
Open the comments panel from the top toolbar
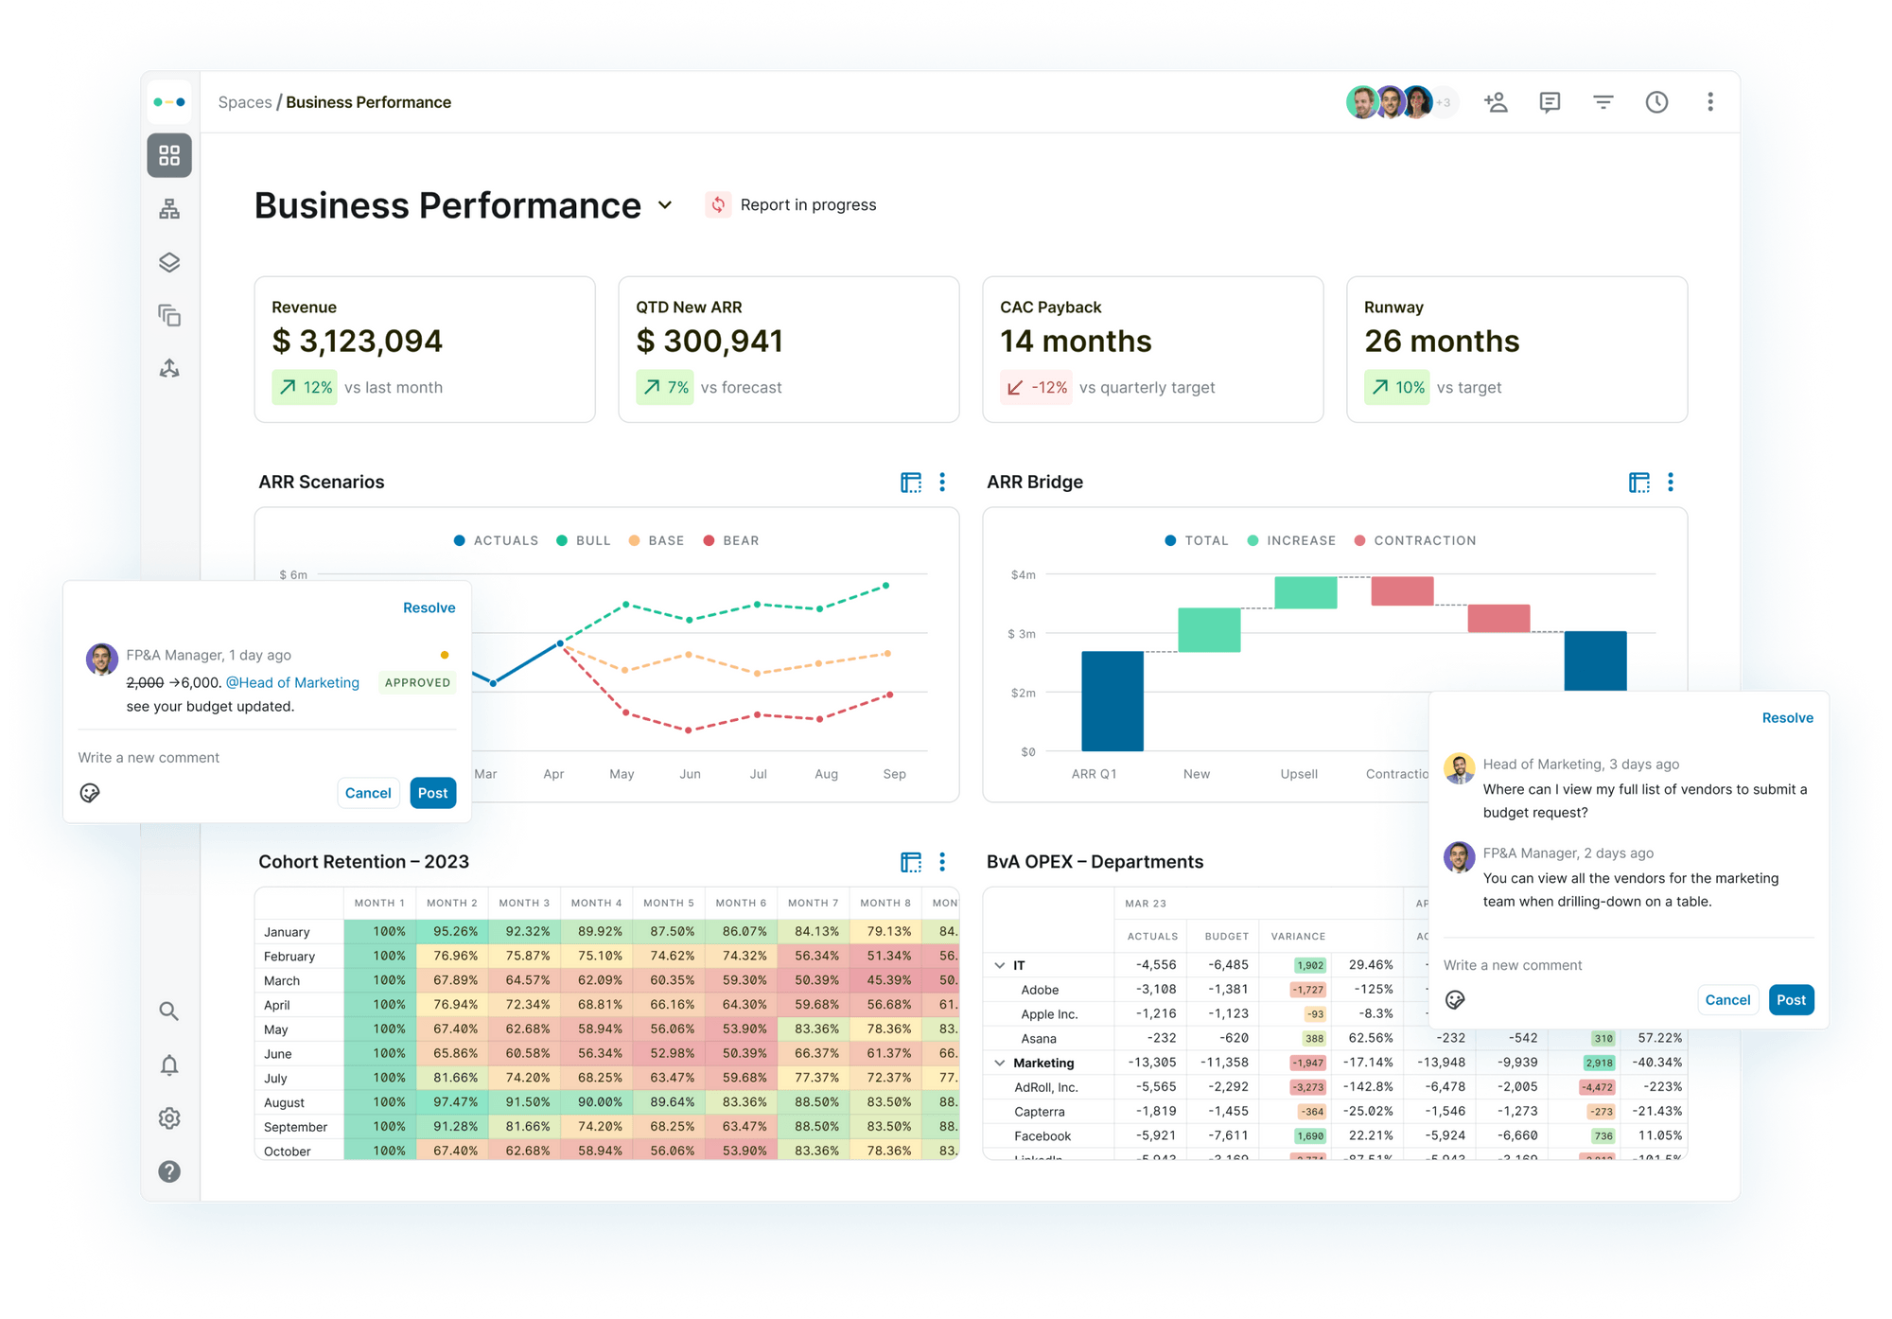[x=1550, y=101]
